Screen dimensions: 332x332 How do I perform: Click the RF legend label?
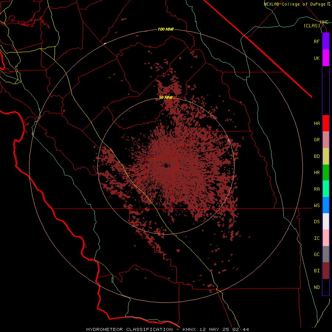317,41
